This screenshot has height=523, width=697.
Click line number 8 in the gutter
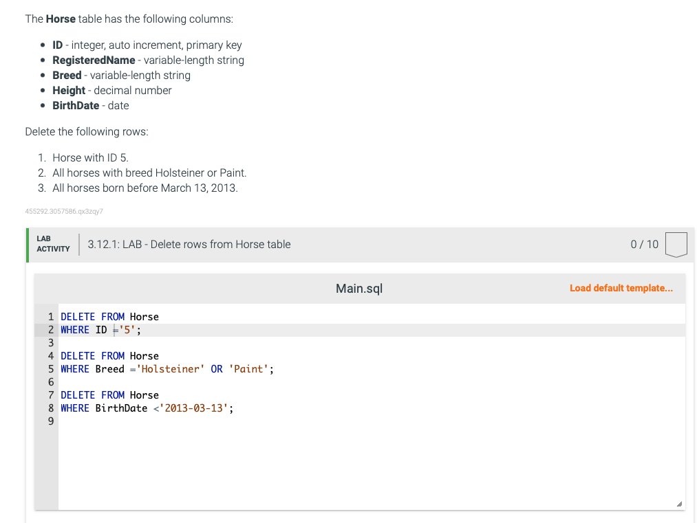point(51,408)
